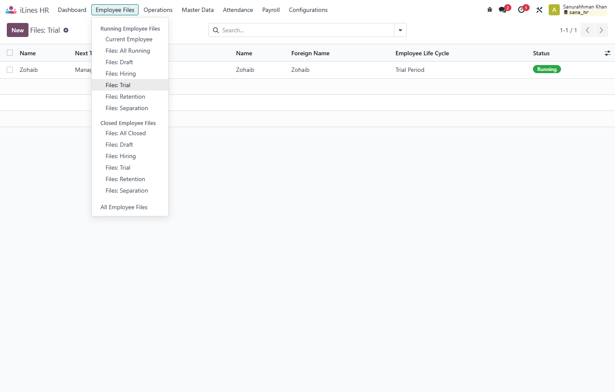This screenshot has width=615, height=392.
Task: Focus the Search input field
Action: (x=307, y=30)
